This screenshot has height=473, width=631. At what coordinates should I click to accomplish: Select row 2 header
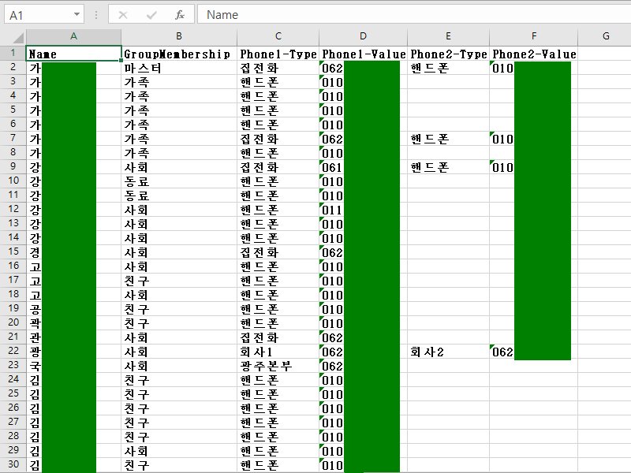click(13, 67)
